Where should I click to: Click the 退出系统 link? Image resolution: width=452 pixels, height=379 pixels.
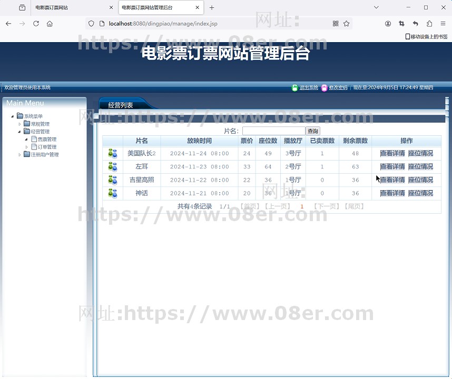(x=309, y=87)
